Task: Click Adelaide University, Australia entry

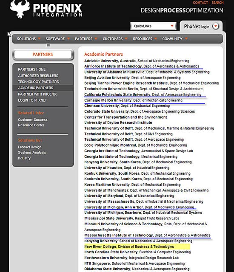Action: [137, 61]
